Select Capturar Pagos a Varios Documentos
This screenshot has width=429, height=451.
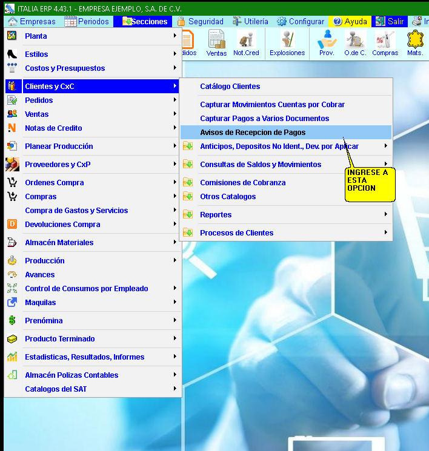264,119
